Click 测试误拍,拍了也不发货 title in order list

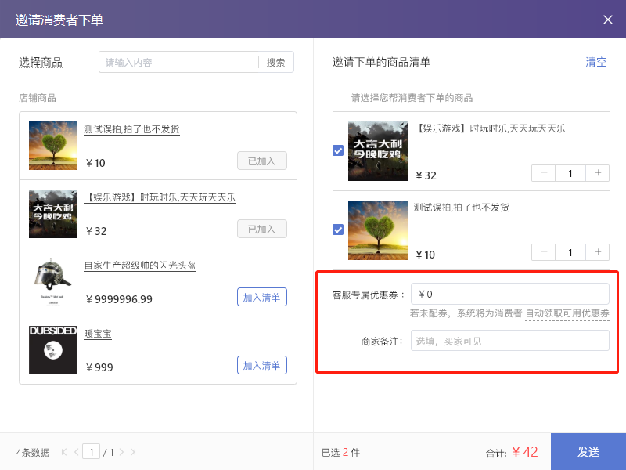pos(462,208)
